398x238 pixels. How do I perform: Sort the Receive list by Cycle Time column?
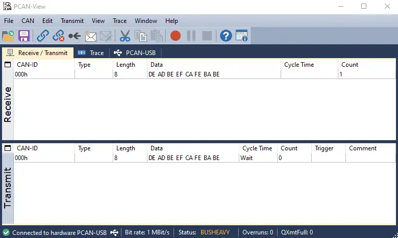coord(299,65)
